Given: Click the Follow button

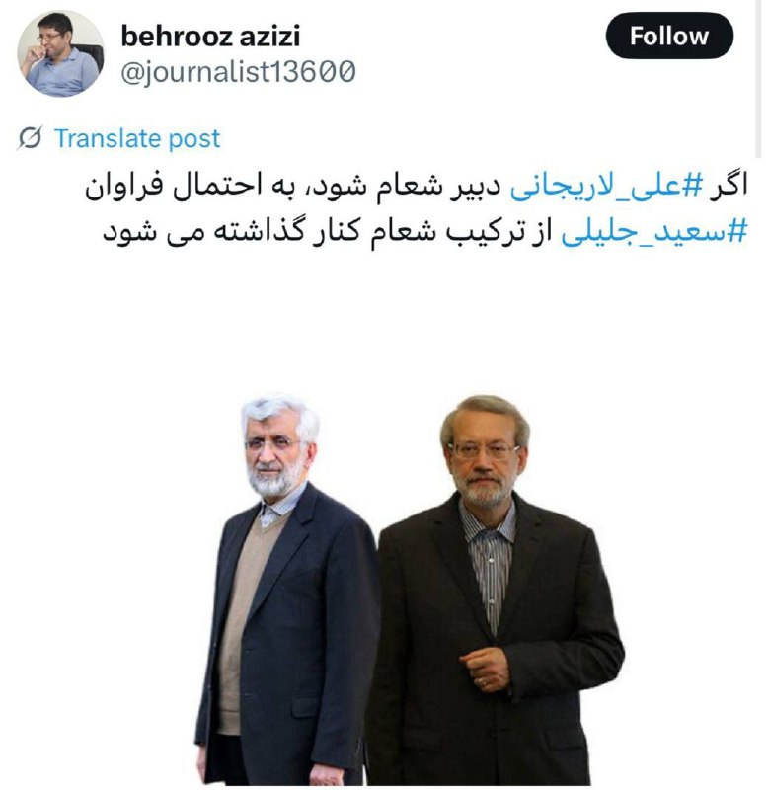Looking at the screenshot, I should 669,36.
